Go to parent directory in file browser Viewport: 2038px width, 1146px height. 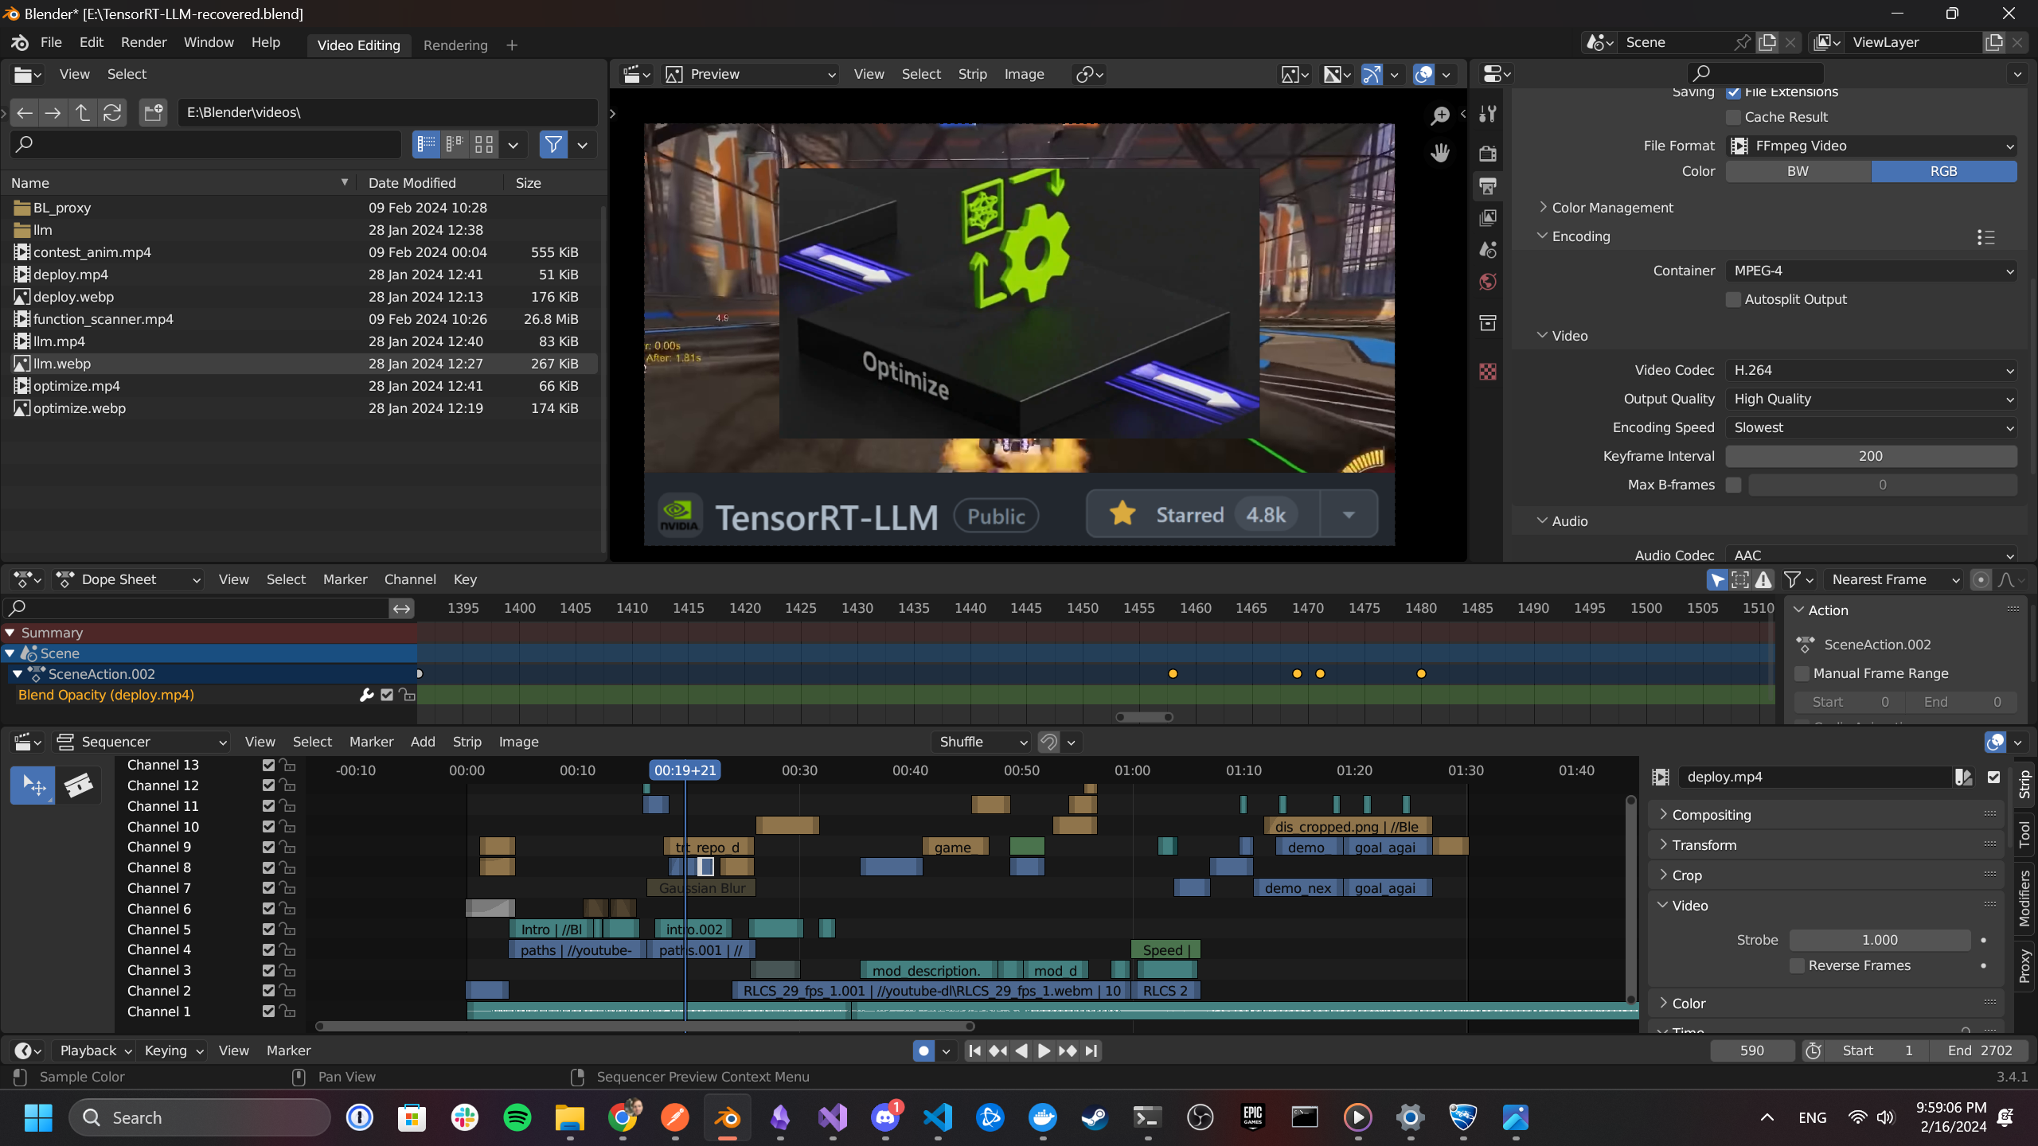click(x=82, y=113)
